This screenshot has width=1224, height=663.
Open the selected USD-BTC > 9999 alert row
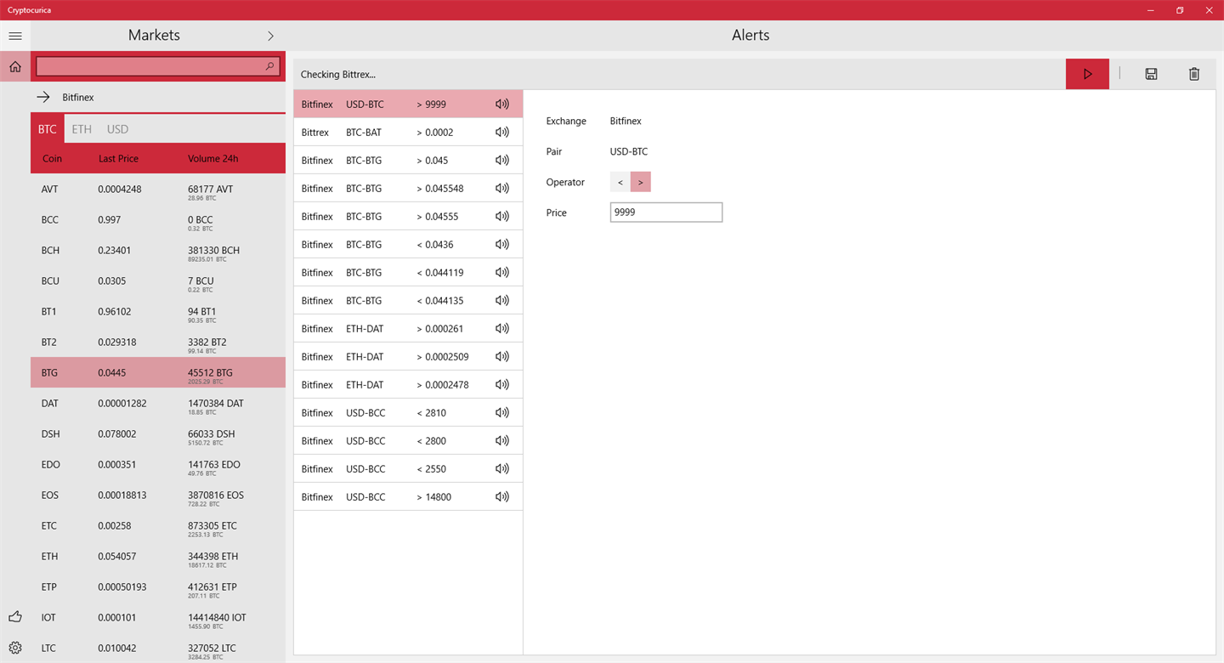408,104
